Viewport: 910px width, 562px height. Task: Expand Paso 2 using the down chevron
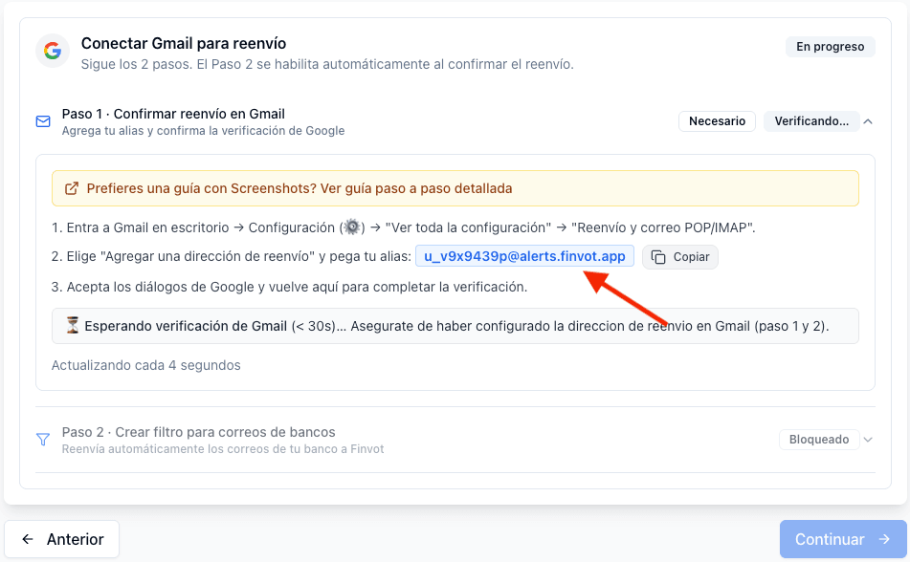point(868,440)
